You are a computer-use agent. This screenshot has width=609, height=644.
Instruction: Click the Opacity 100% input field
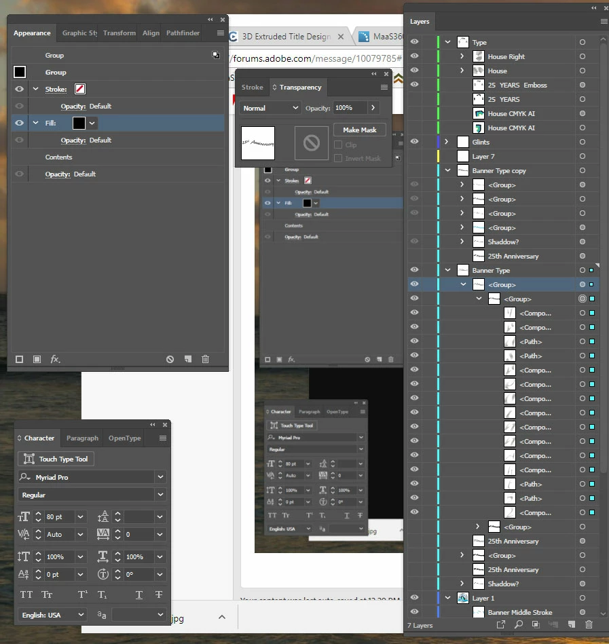(350, 108)
